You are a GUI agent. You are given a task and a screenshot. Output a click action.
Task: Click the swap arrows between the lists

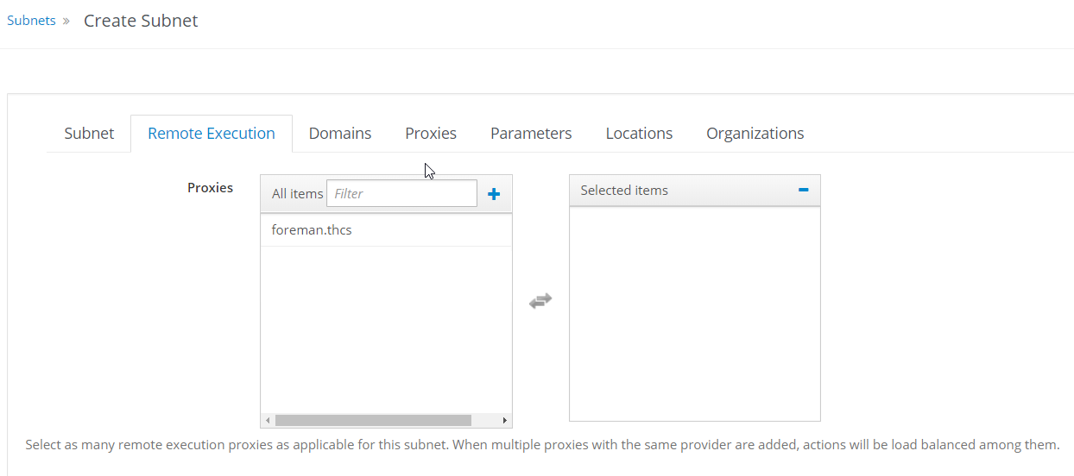[540, 301]
